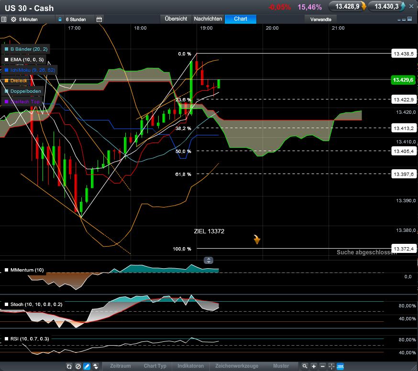The image size is (418, 371).
Task: Toggle EMA (10, 0, S) indicator
Action: 24,59
